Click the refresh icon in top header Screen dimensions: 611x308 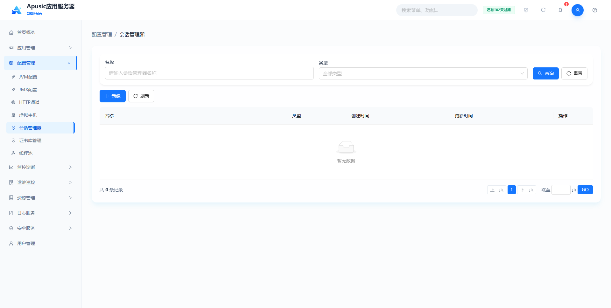coord(543,10)
